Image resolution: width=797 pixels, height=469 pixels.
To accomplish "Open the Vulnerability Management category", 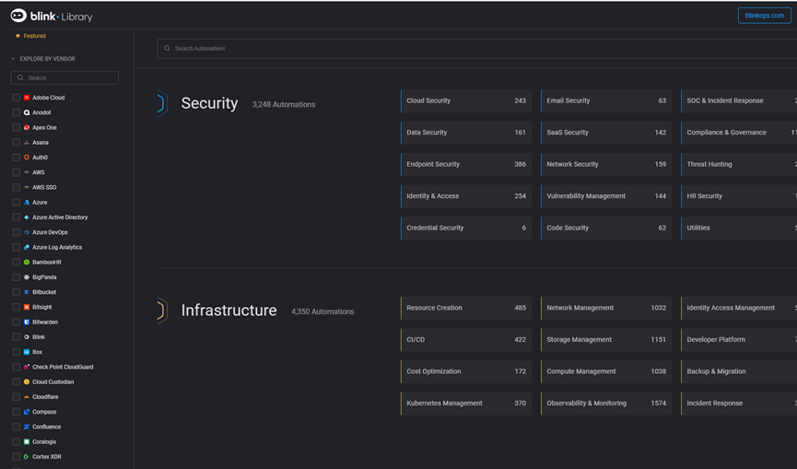I will (x=606, y=196).
